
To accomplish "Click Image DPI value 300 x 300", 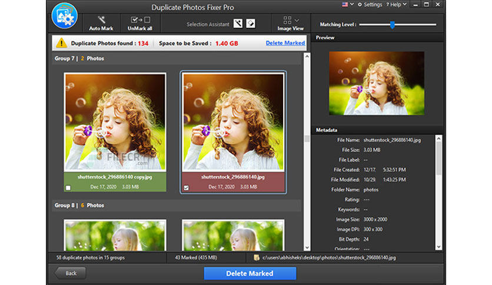I will click(373, 230).
